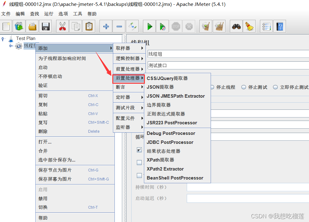This screenshot has width=309, height=222.
Task: Open the 工具 menu
Action: pyautogui.click(x=78, y=14)
